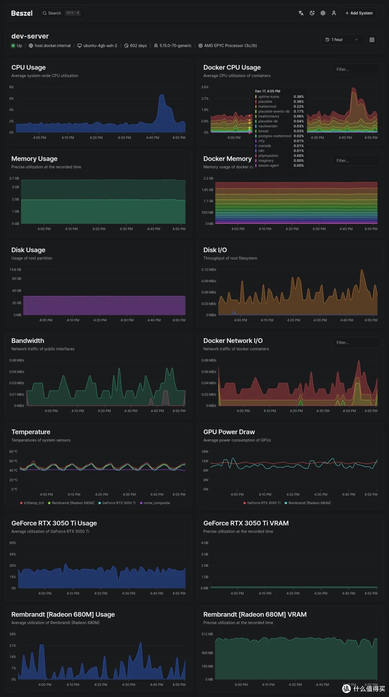Viewport: 389px width, 697px height.
Task: Click the Docker Memory filter field
Action: pos(356,160)
